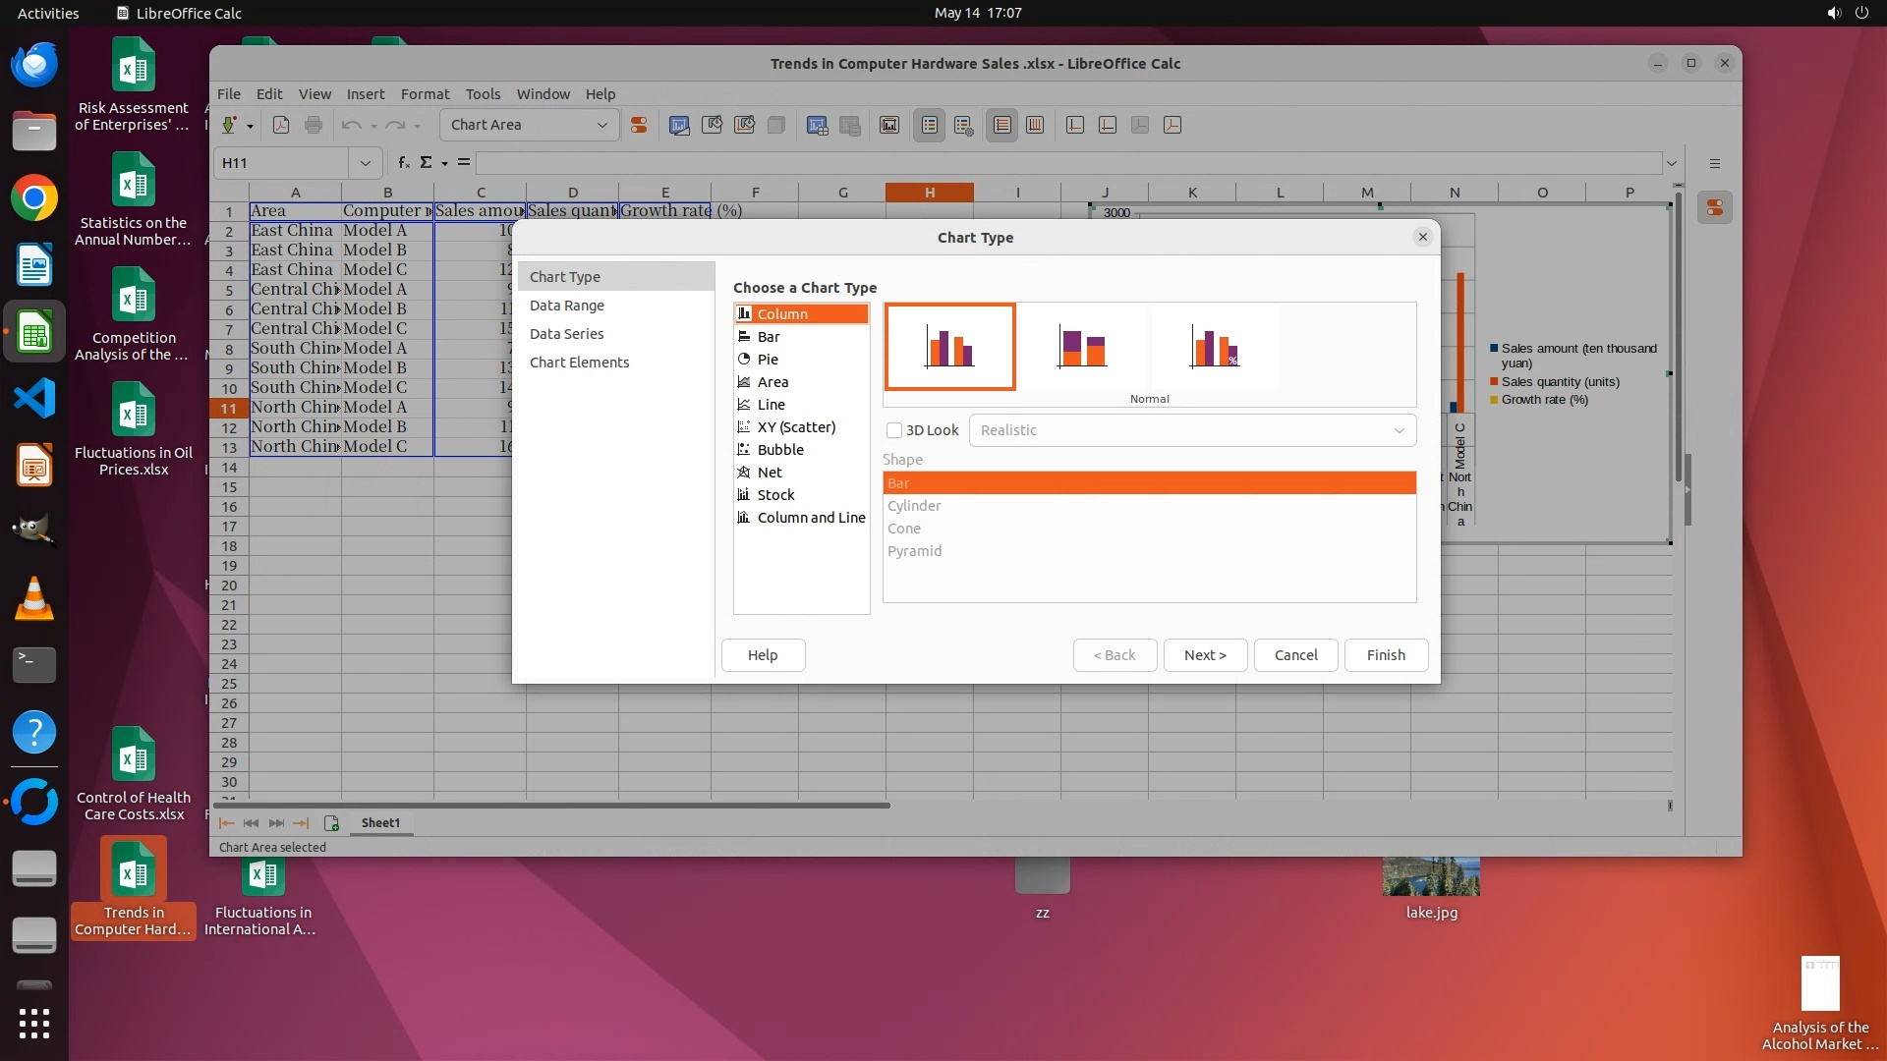Click the Function Wizard icon
Screen dimensions: 1887x1061
403,163
